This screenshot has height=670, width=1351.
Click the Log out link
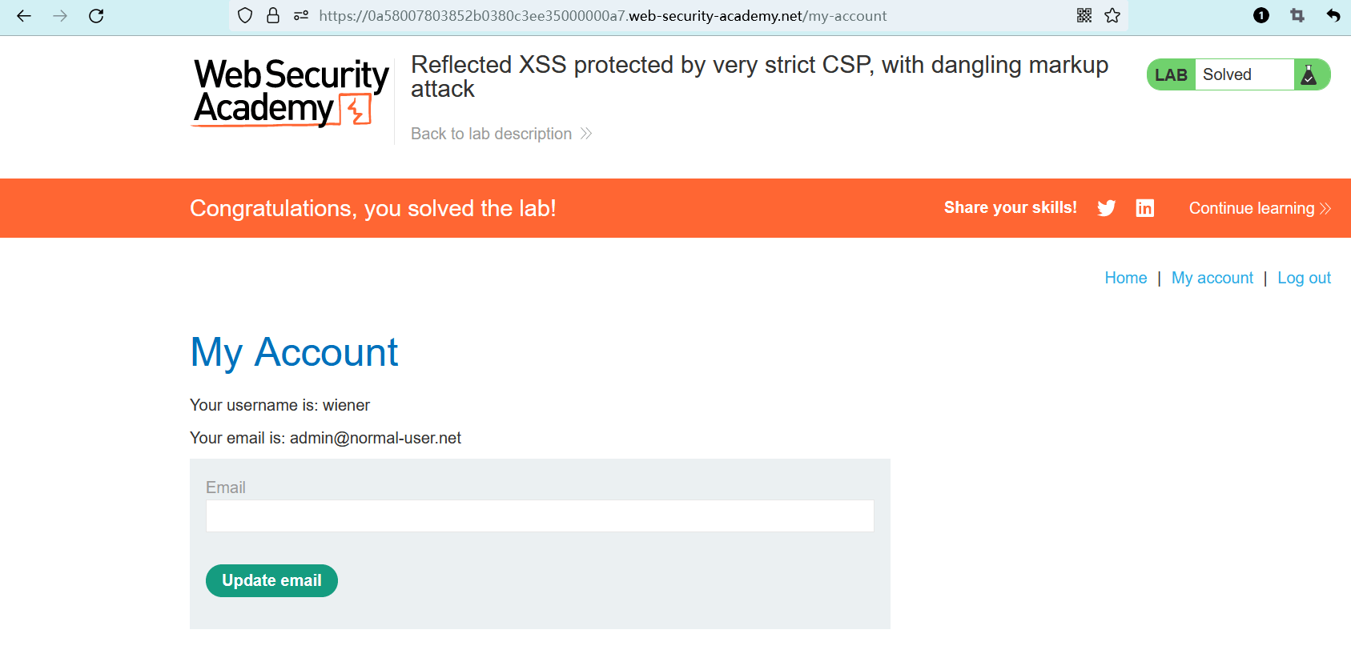point(1304,278)
